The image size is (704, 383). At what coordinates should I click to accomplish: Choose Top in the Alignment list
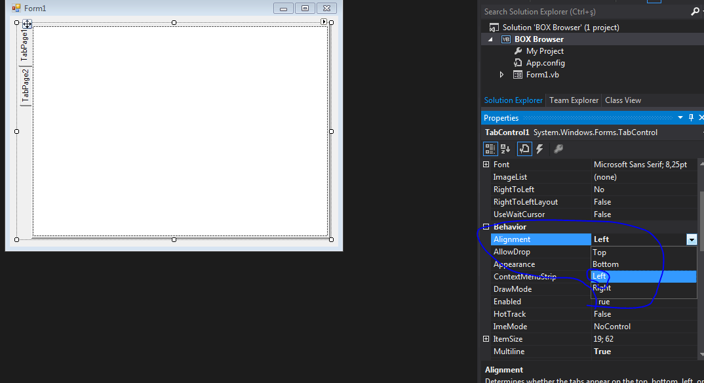pyautogui.click(x=644, y=252)
